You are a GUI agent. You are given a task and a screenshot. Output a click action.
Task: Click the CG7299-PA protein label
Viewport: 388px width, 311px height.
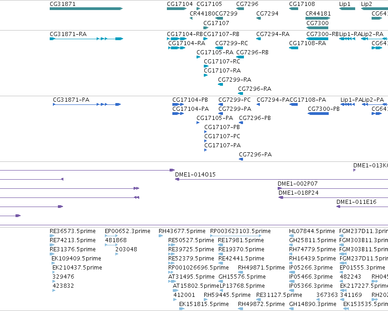(235, 109)
